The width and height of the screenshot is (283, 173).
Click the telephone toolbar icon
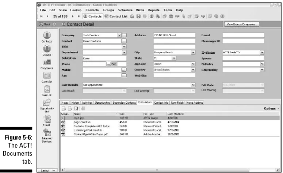(x=171, y=16)
